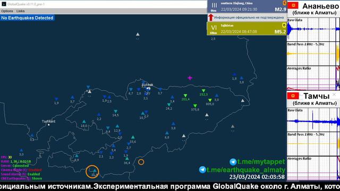Select the station triangle labeled 18,0
Screen dimensions: 340x191
(84, 121)
